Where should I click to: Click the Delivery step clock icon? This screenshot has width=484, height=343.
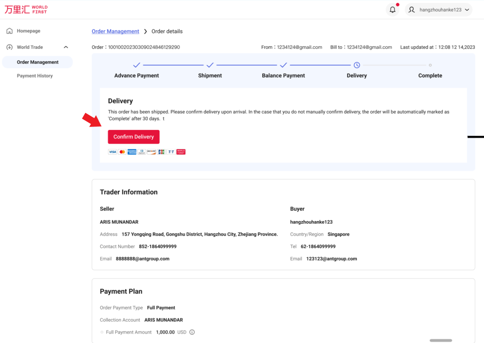point(357,65)
